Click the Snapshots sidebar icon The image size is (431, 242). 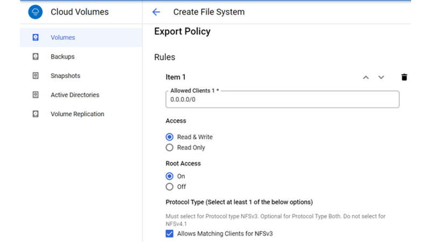(x=36, y=76)
